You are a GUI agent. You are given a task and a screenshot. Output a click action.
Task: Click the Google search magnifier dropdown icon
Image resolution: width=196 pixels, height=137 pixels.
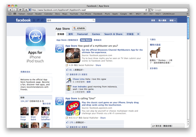152,10
